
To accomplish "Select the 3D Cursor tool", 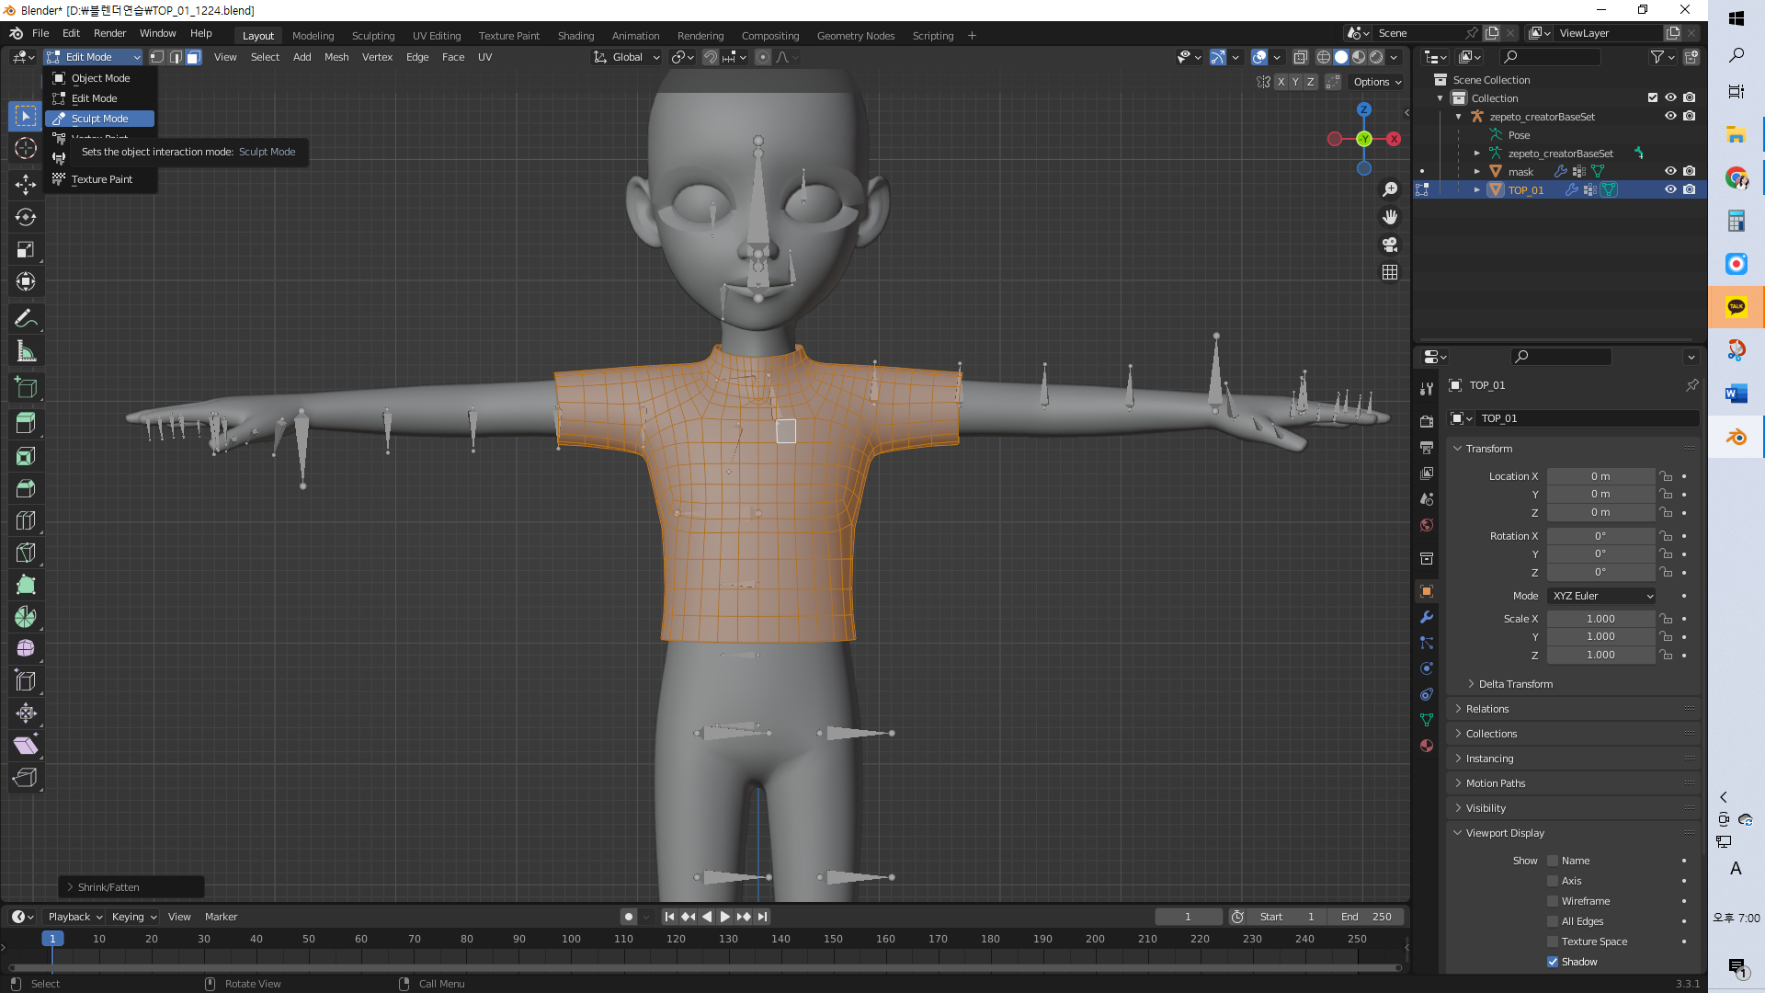I will point(26,148).
